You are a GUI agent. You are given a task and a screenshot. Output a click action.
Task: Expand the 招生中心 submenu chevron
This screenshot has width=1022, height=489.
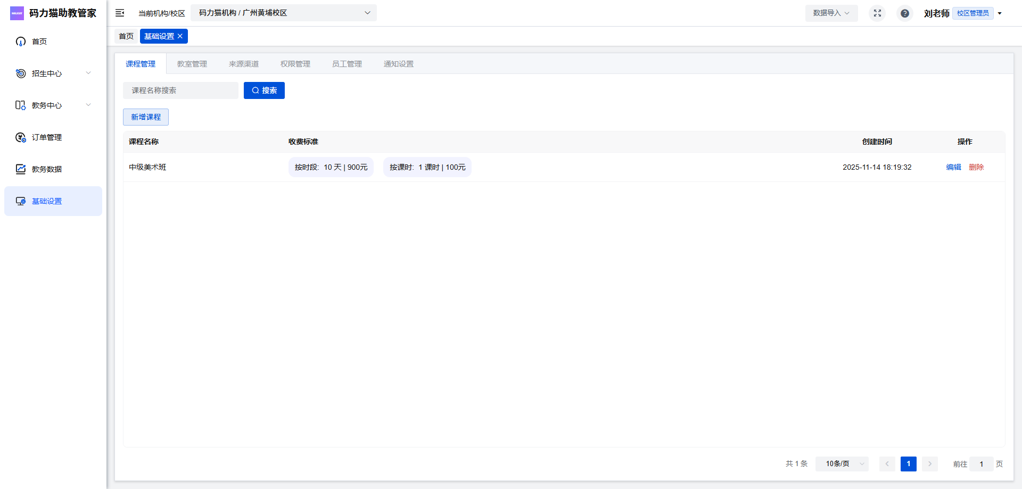click(88, 73)
